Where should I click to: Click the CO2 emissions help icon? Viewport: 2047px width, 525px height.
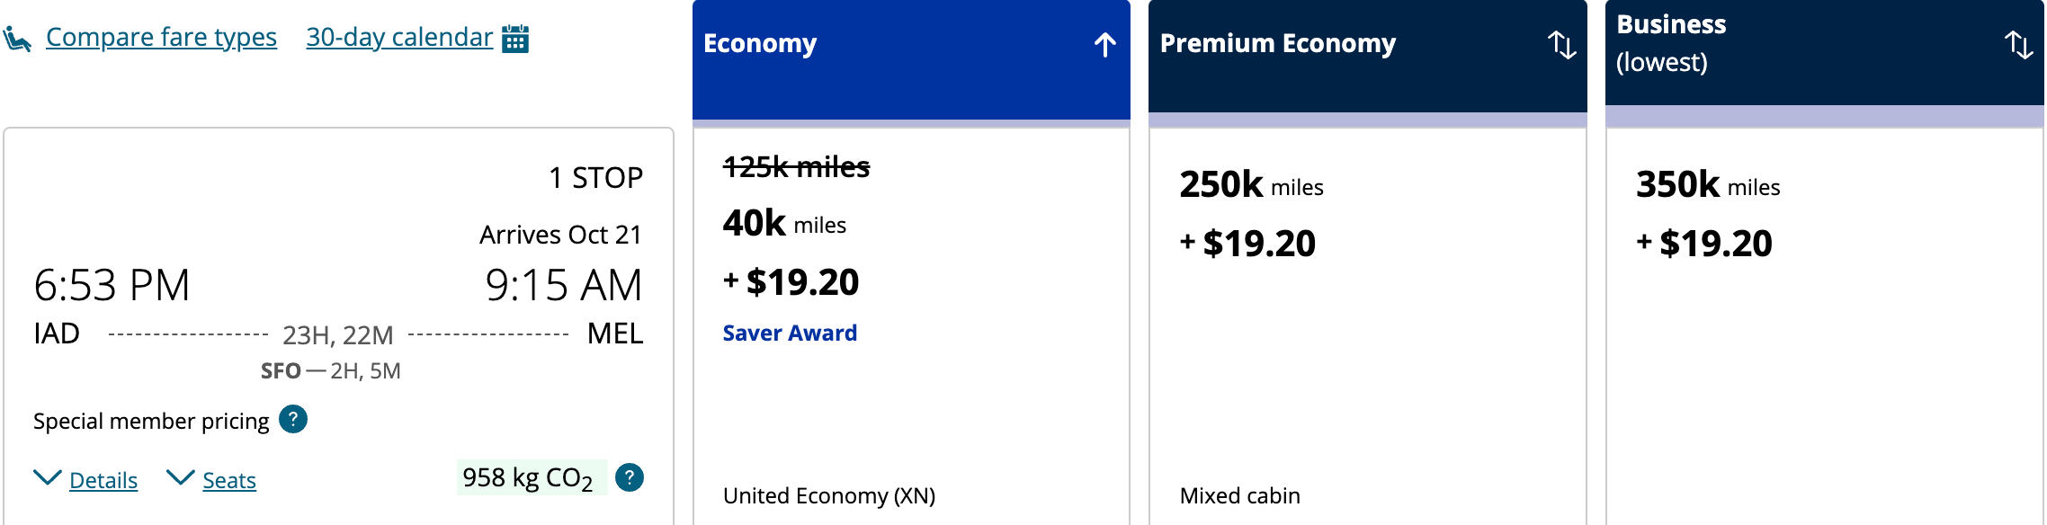630,477
